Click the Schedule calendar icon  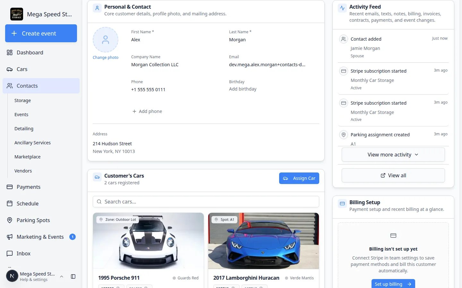10,204
